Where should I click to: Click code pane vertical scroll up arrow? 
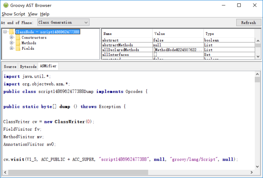click(x=257, y=74)
